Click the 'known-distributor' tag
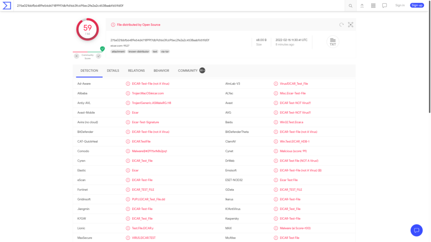 (138, 52)
